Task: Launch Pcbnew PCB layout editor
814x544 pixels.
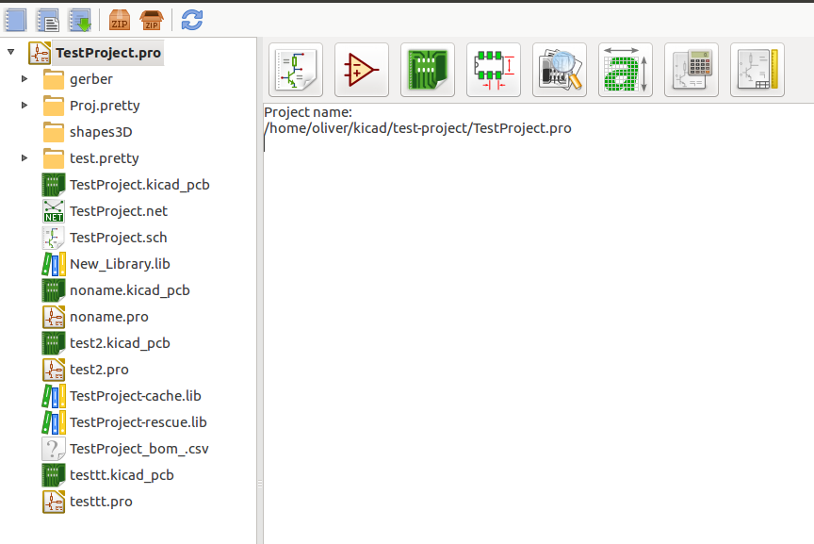Action: pyautogui.click(x=428, y=70)
